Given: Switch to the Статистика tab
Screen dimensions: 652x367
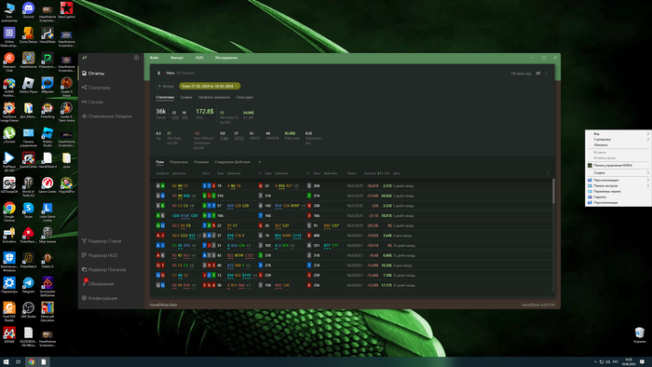Looking at the screenshot, I should (x=165, y=97).
